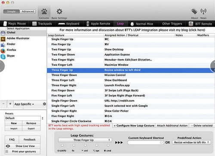Select the Single Finger Left row

pos(131,106)
